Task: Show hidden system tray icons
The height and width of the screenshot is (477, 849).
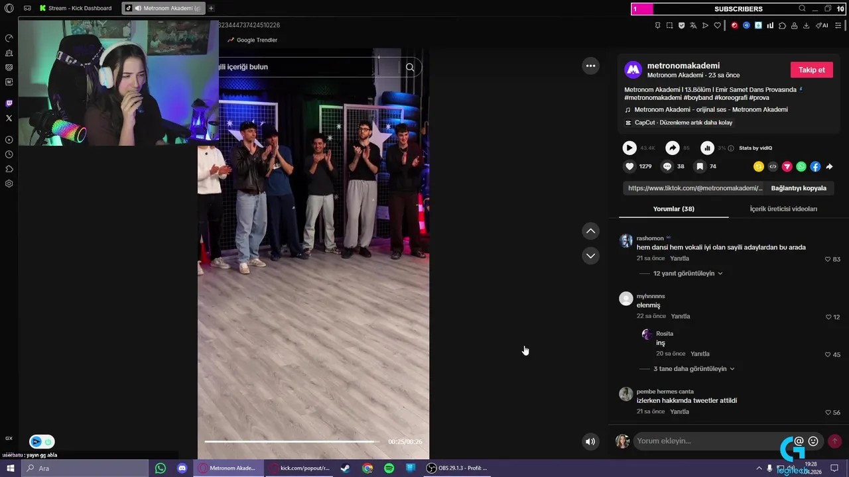Action: pyautogui.click(x=759, y=468)
